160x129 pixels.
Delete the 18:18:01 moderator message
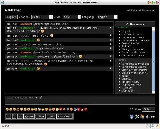click(110, 28)
